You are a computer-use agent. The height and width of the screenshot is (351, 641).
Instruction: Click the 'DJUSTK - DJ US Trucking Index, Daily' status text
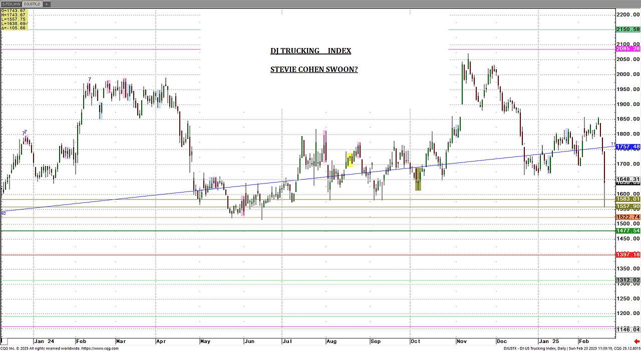pyautogui.click(x=534, y=348)
